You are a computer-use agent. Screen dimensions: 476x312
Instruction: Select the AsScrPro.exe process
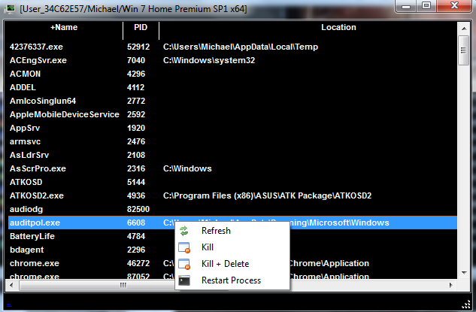tap(38, 168)
